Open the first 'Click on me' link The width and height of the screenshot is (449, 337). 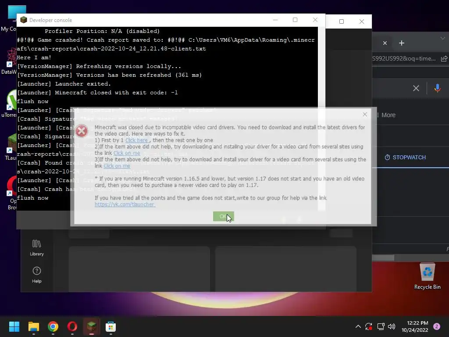pyautogui.click(x=127, y=153)
